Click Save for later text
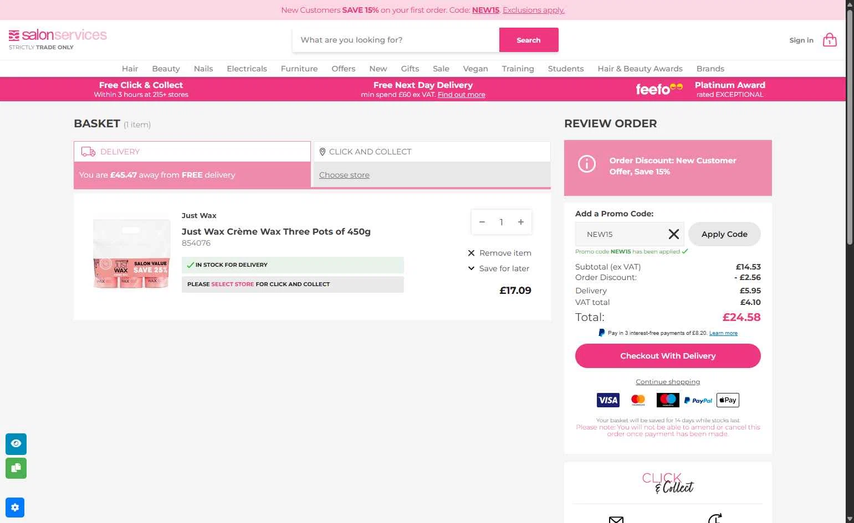The image size is (854, 523). tap(504, 268)
